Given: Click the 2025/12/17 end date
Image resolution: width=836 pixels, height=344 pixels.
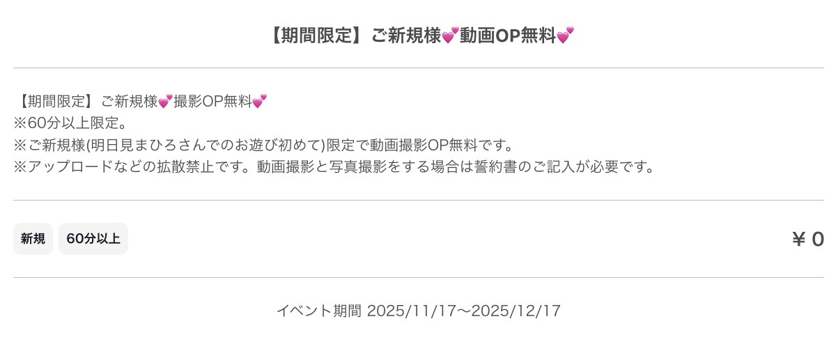Looking at the screenshot, I should tap(516, 311).
